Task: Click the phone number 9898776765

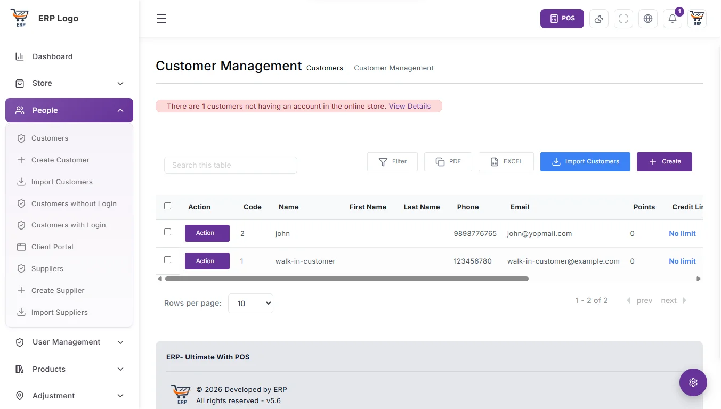Action: [475, 233]
